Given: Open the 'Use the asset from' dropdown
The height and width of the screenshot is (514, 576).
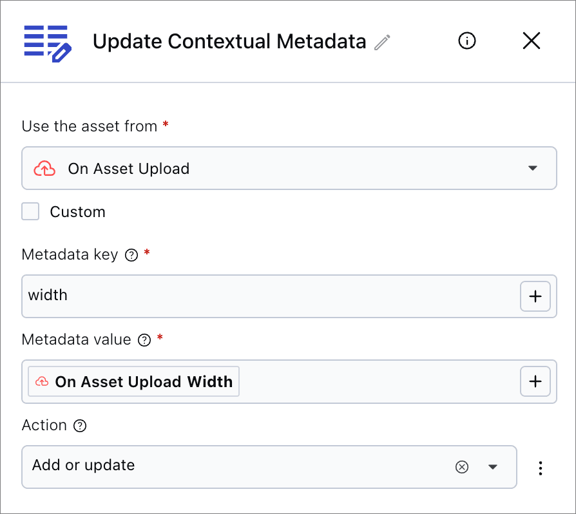Looking at the screenshot, I should point(289,169).
